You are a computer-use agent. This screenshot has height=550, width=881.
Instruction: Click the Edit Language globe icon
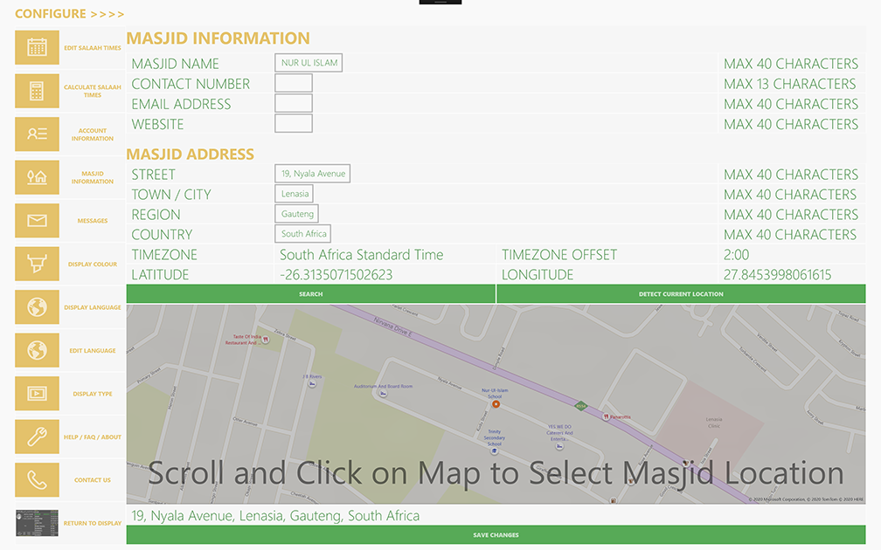37,350
